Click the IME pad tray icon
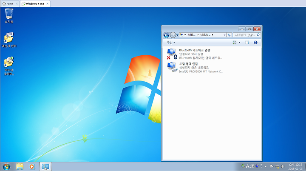This screenshot has width=306, height=171. click(243, 166)
